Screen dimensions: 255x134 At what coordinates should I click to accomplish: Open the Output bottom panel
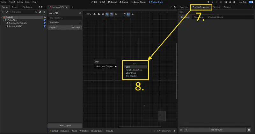[x=54, y=131]
